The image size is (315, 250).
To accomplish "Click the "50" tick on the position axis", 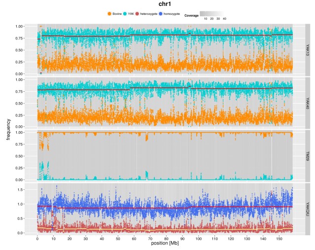I will (118, 239).
